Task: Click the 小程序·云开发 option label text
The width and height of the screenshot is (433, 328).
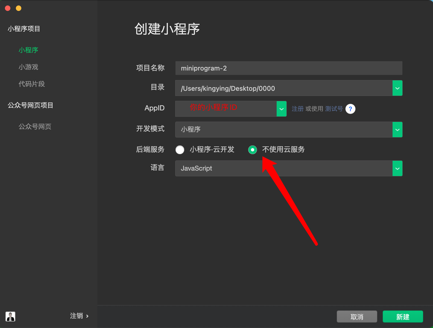Action: tap(212, 150)
